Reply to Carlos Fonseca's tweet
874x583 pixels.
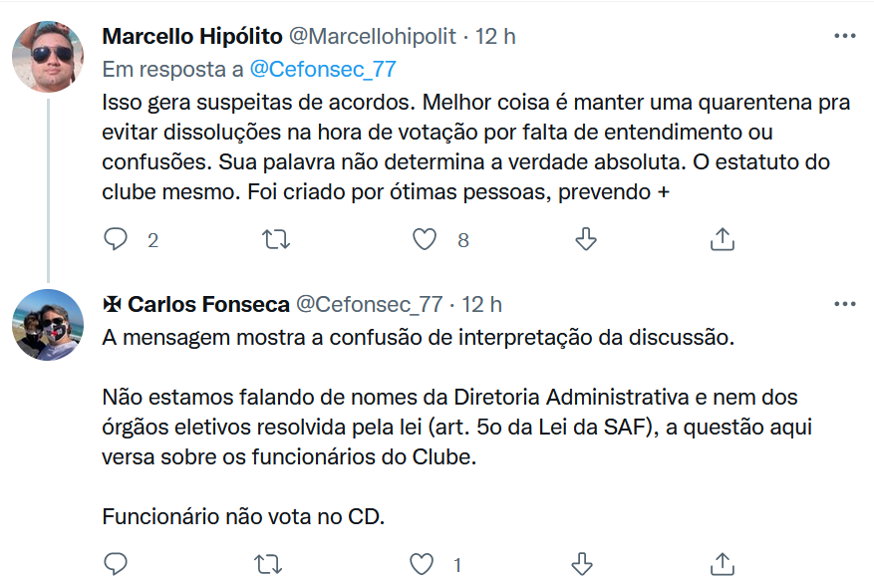[x=117, y=564]
